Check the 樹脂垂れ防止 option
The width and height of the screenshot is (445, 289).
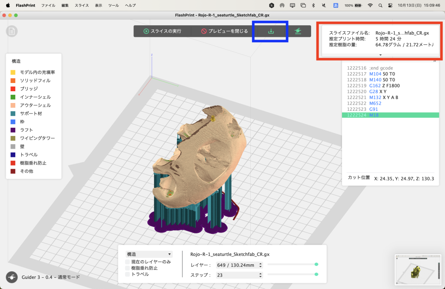[x=126, y=268]
